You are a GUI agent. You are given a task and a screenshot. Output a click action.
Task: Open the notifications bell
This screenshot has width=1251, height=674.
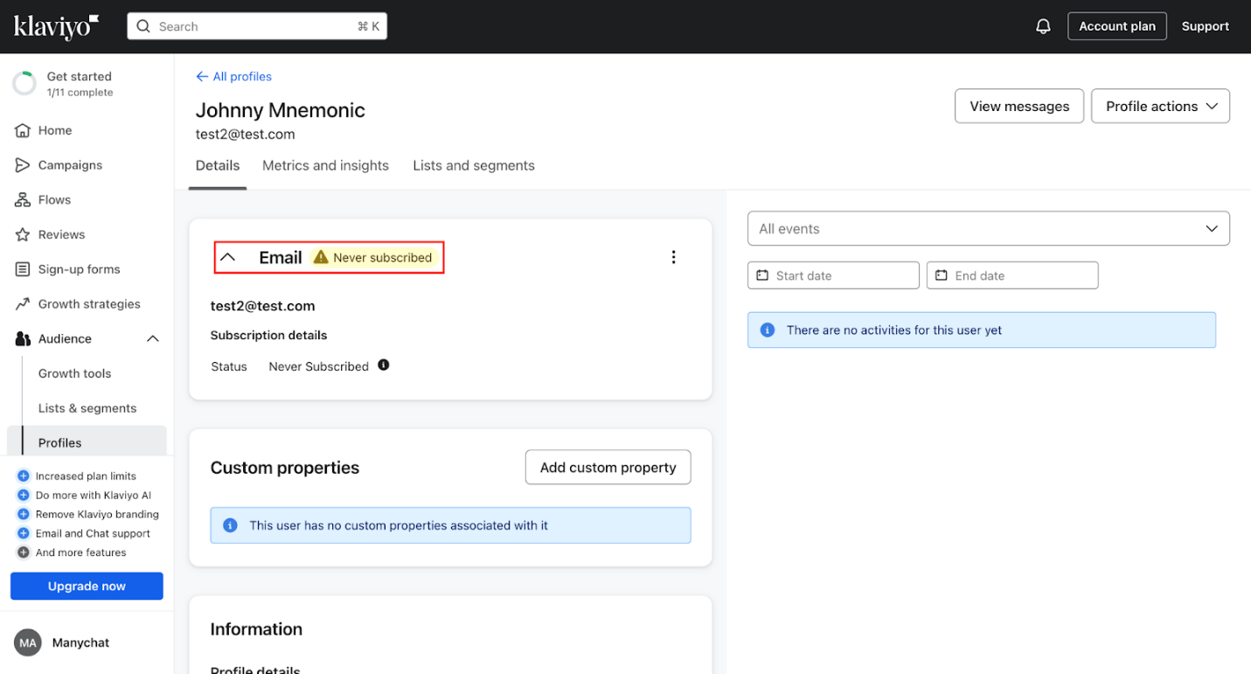[x=1043, y=25]
